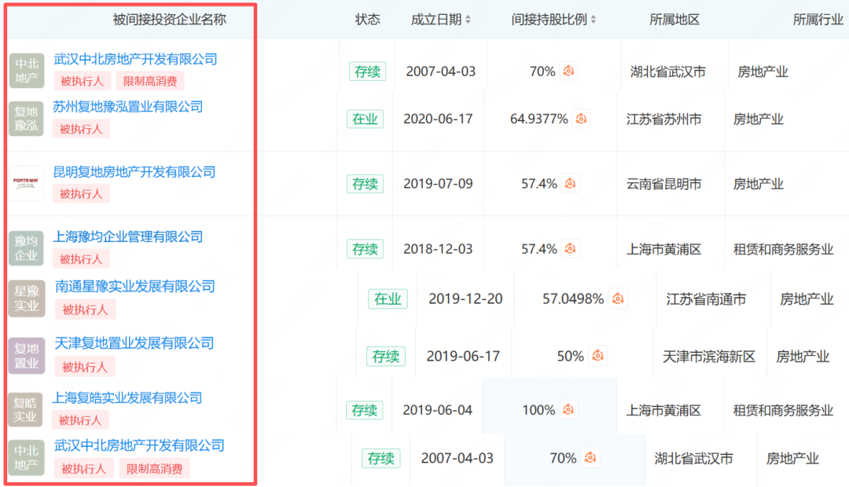
Task: Click 被执行人 tag under 南通星豫实业发展
Action: [x=85, y=309]
